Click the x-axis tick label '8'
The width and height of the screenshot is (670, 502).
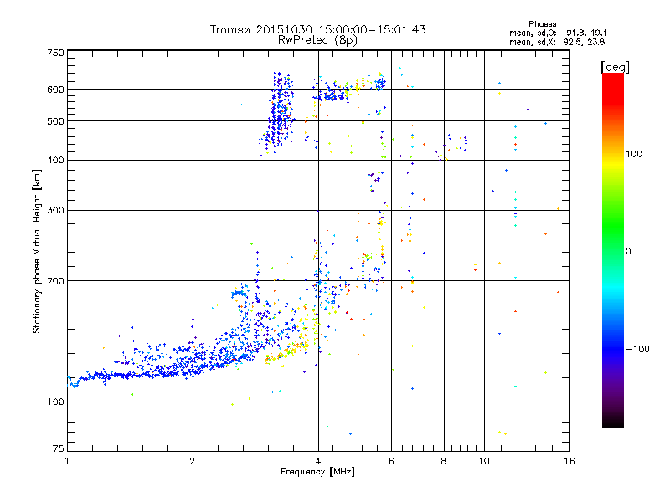pyautogui.click(x=444, y=461)
